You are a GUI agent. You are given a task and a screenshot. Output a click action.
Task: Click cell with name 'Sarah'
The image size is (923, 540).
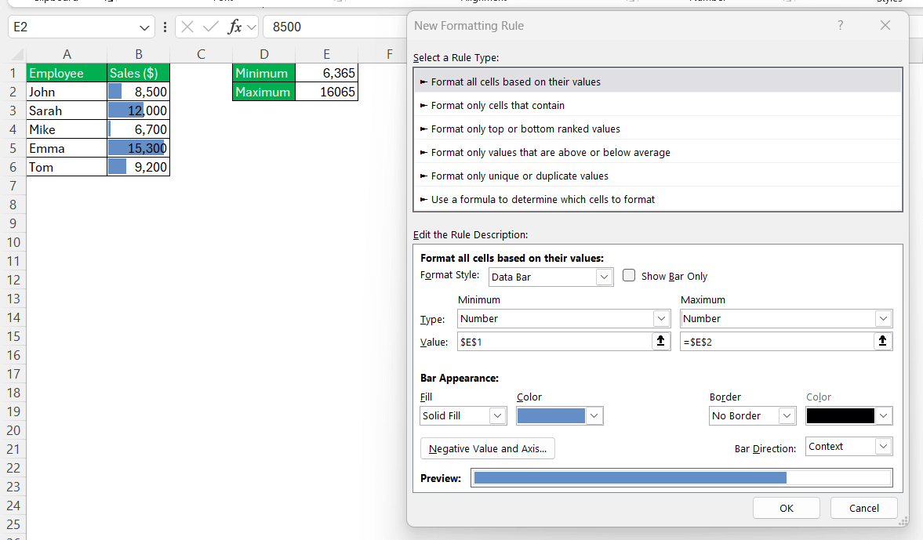(x=67, y=111)
